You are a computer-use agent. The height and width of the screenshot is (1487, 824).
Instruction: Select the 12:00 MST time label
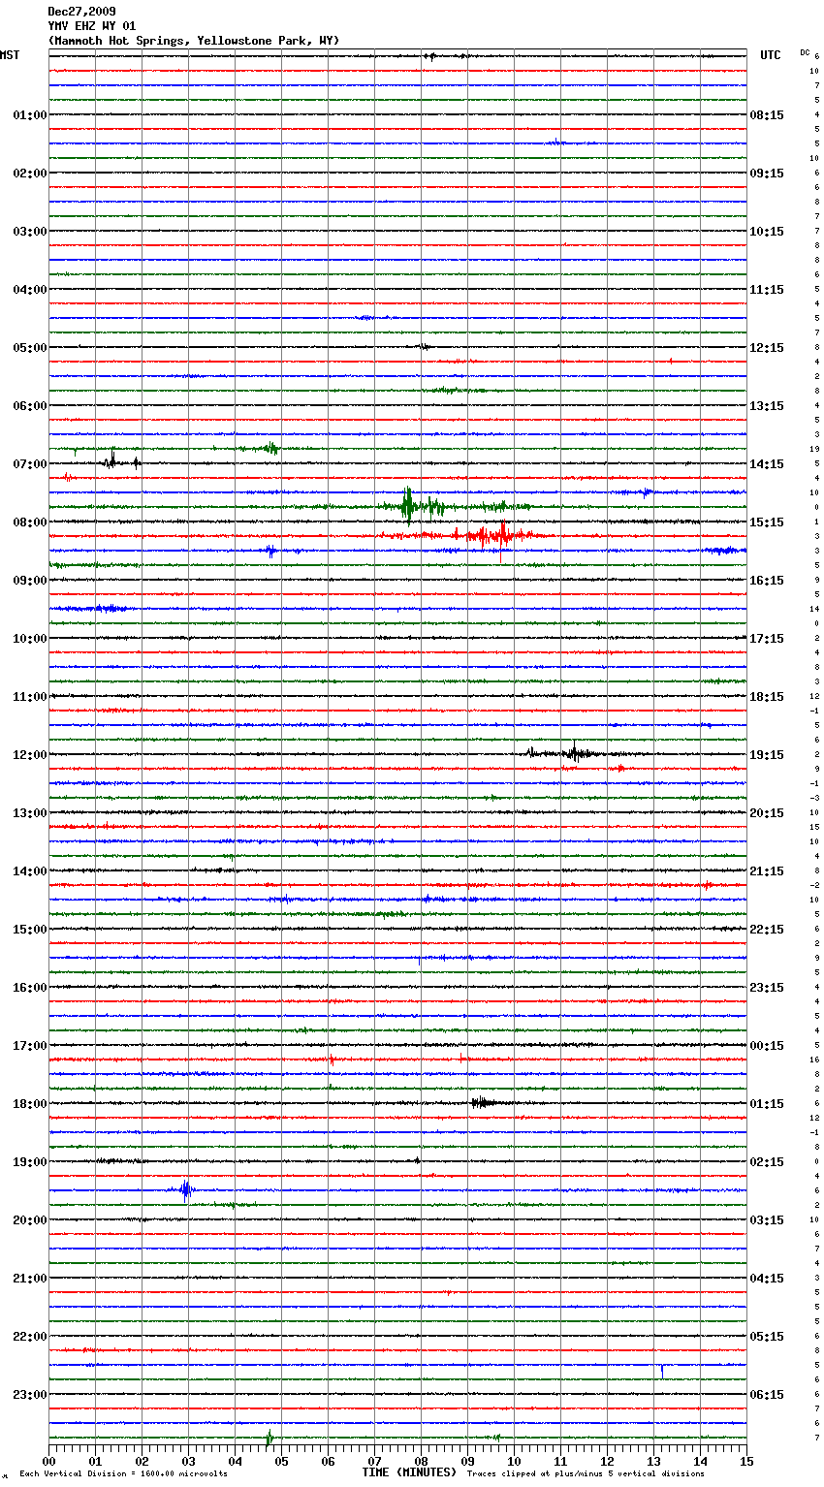(29, 755)
